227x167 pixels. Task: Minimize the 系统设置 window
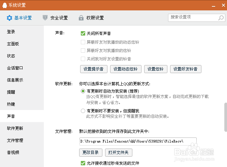pos(214,5)
